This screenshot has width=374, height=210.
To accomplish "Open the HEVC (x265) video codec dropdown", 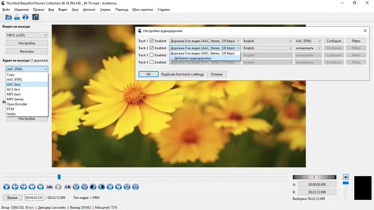I will point(27,35).
